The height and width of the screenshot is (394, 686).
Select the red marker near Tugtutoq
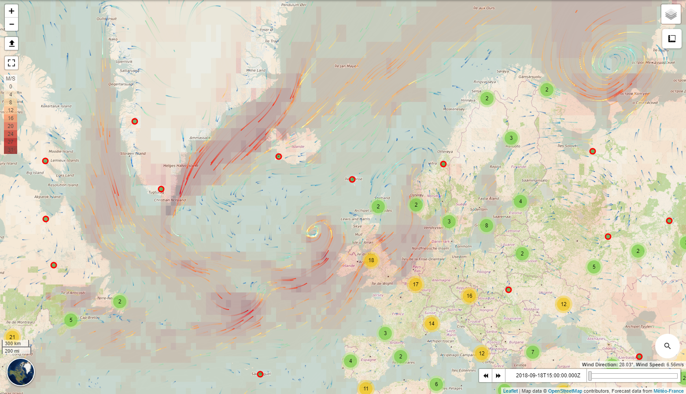click(161, 189)
